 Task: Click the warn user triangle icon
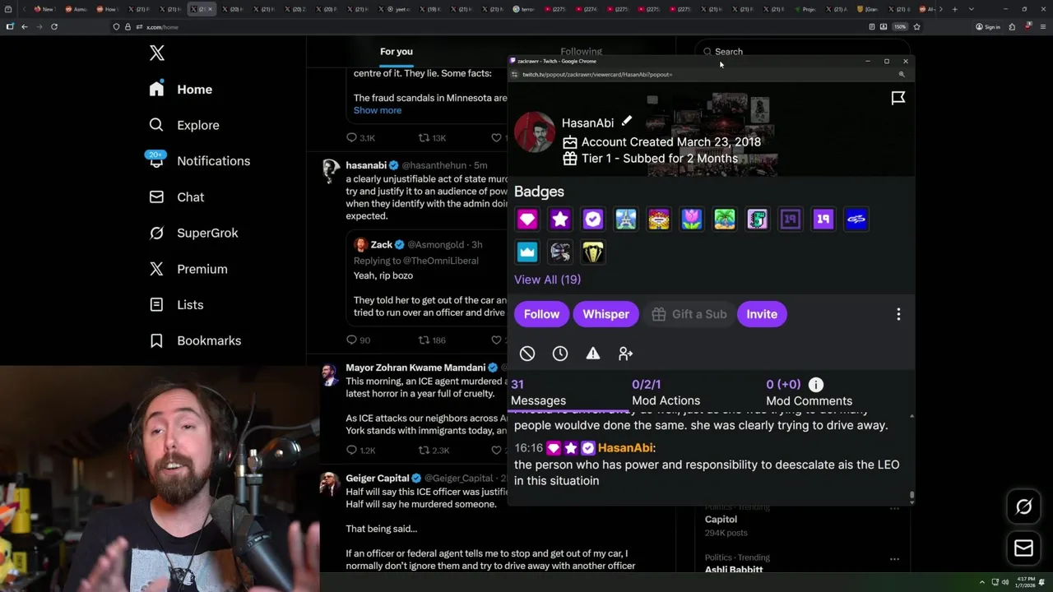coord(593,354)
